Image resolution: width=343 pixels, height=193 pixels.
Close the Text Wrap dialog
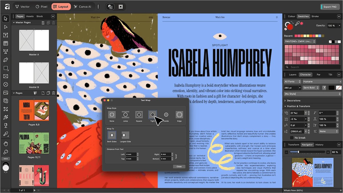pyautogui.click(x=179, y=166)
